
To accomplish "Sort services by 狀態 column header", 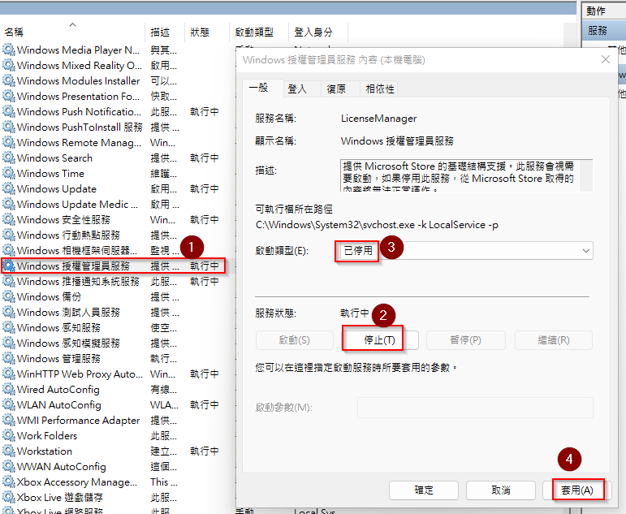I will point(207,32).
